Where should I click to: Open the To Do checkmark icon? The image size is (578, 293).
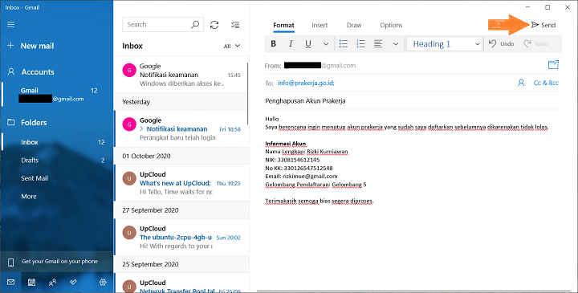tap(73, 283)
